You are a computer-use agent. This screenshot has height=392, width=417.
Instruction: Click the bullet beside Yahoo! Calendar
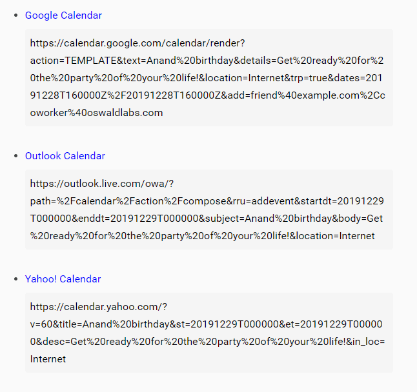(16, 279)
